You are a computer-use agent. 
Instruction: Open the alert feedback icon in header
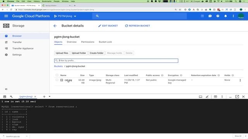210,16
